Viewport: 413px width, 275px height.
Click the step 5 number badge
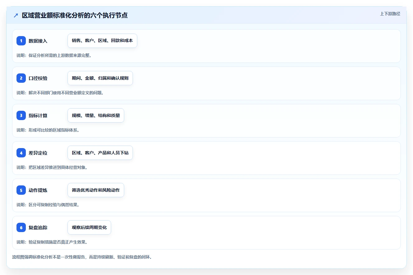[x=21, y=190]
